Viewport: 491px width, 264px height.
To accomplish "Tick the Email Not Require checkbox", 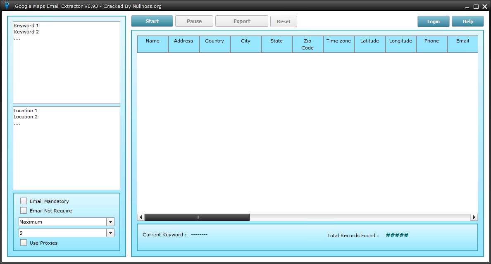I will point(24,210).
